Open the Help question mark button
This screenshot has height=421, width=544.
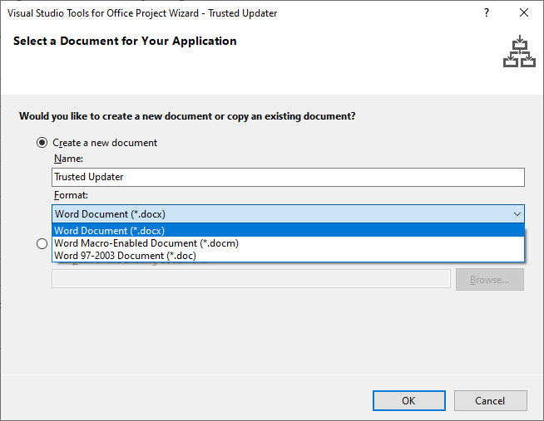click(487, 12)
